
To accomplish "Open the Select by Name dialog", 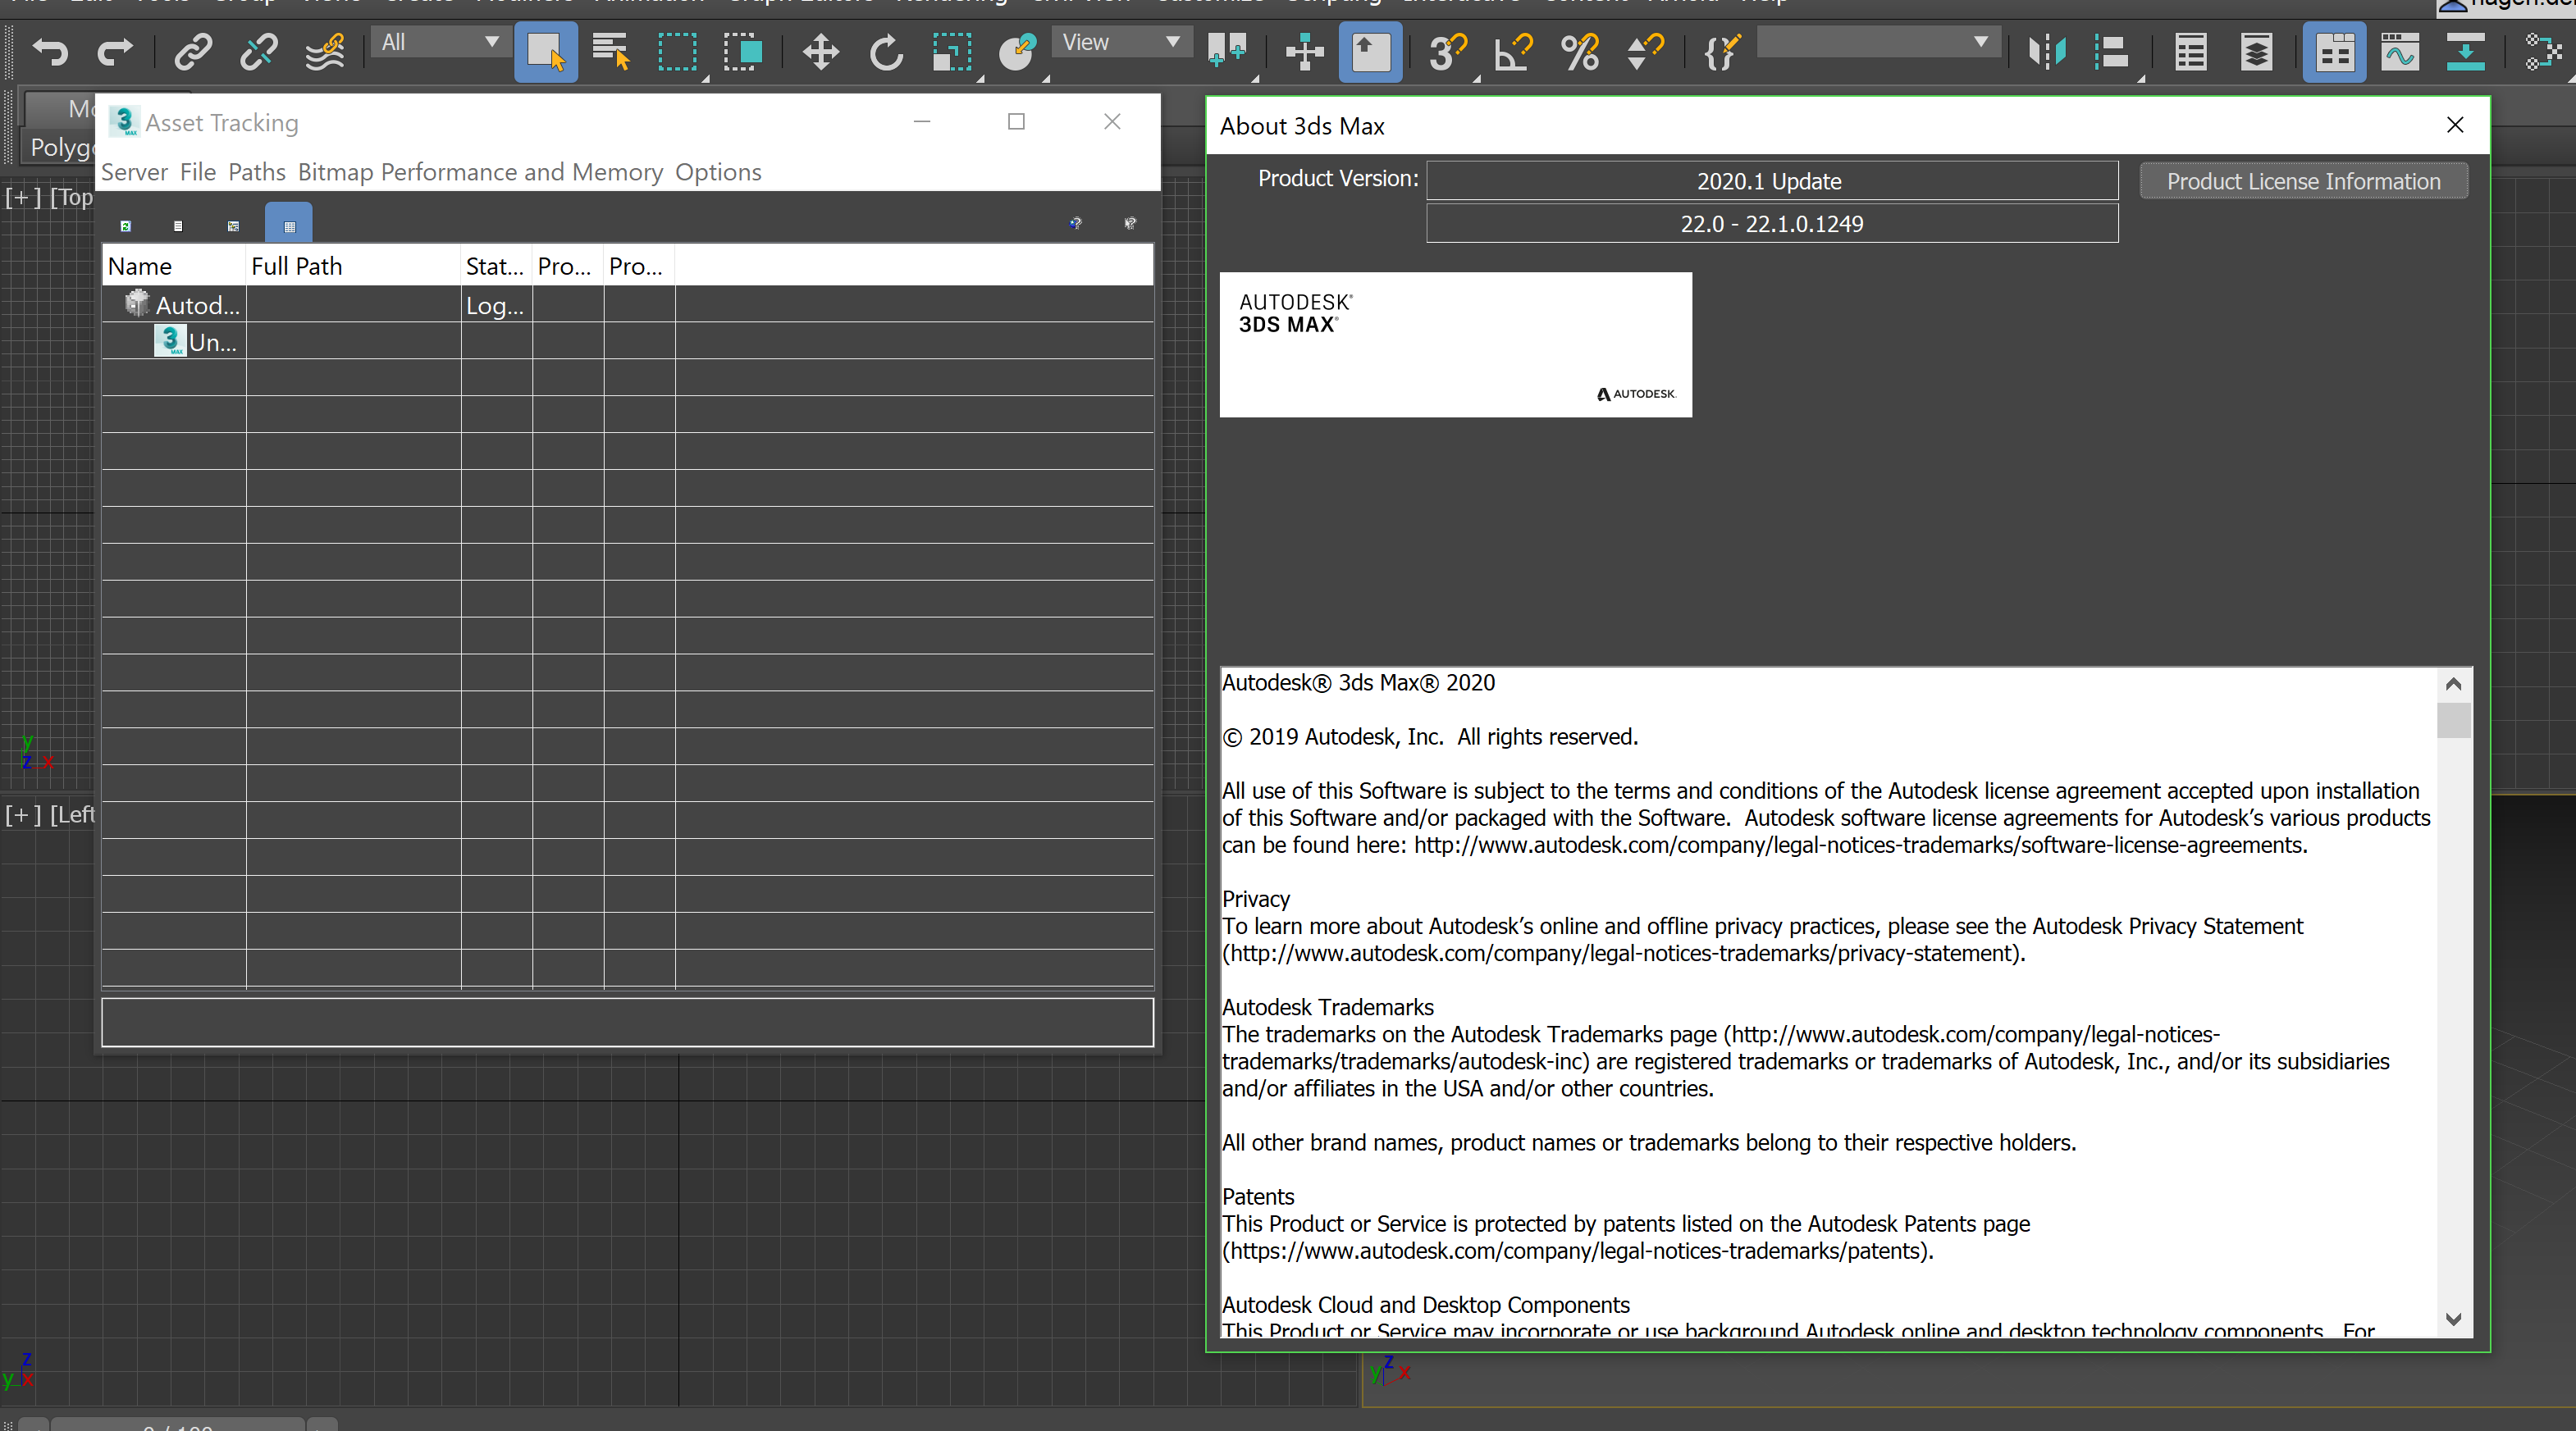I will click(611, 52).
